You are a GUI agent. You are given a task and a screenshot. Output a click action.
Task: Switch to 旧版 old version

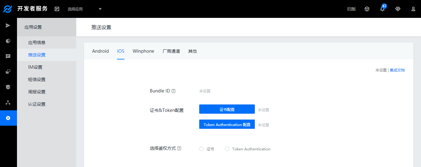tap(352, 9)
